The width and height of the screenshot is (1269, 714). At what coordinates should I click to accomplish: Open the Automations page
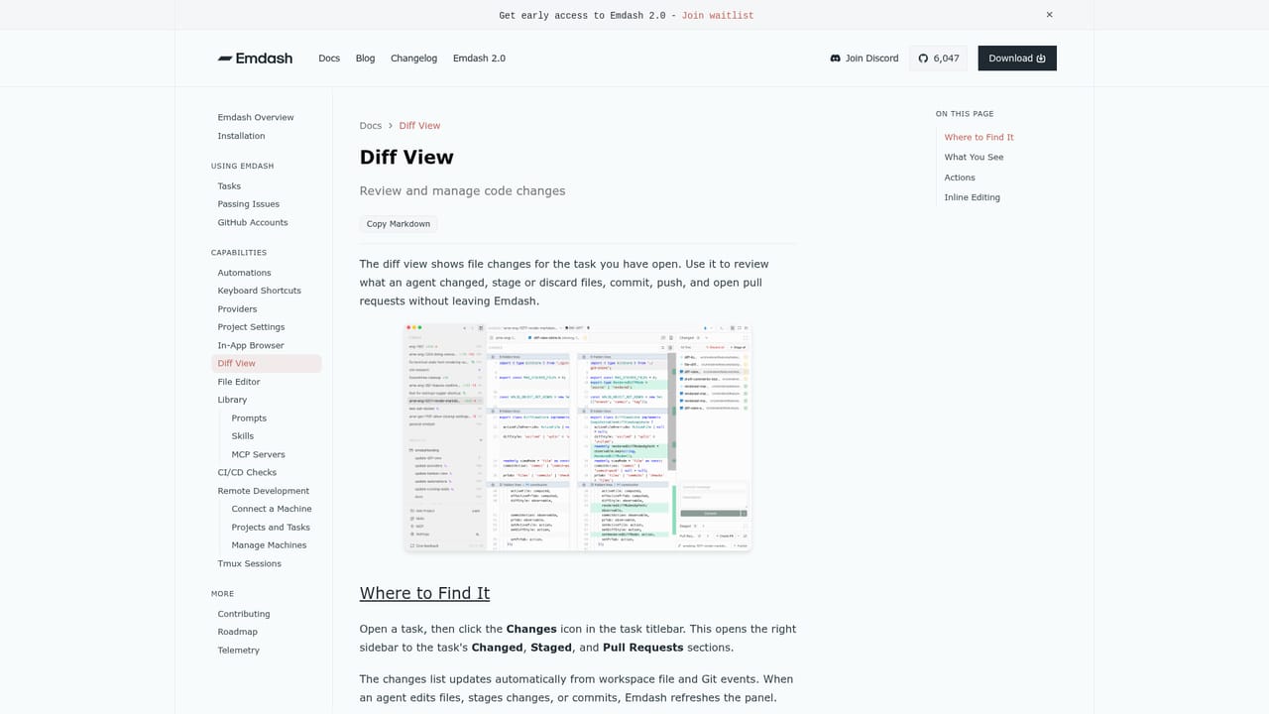(244, 273)
